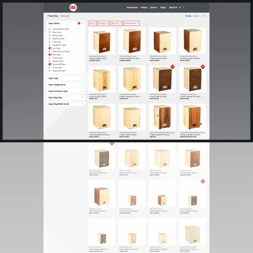Open the Mini Series Burl Wood cajon image
The width and height of the screenshot is (253, 253).
[x=193, y=193]
